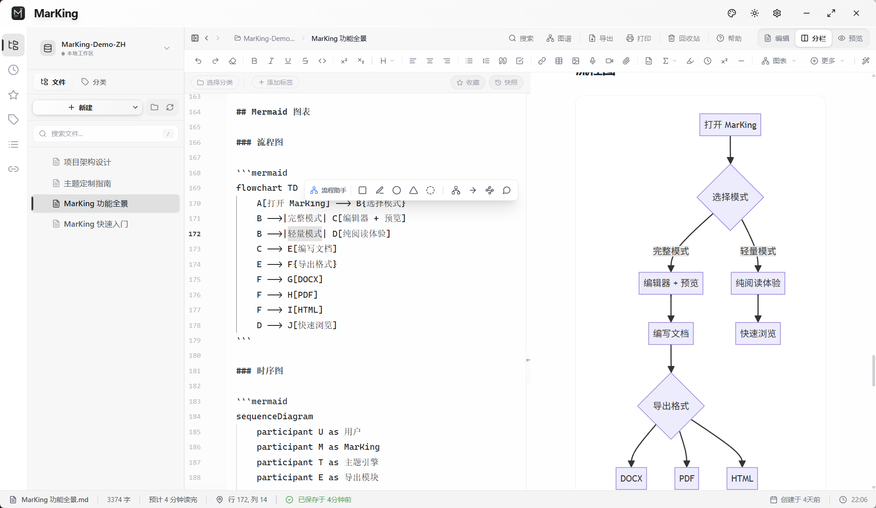Click the 导出 export button
This screenshot has width=876, height=508.
coord(601,38)
